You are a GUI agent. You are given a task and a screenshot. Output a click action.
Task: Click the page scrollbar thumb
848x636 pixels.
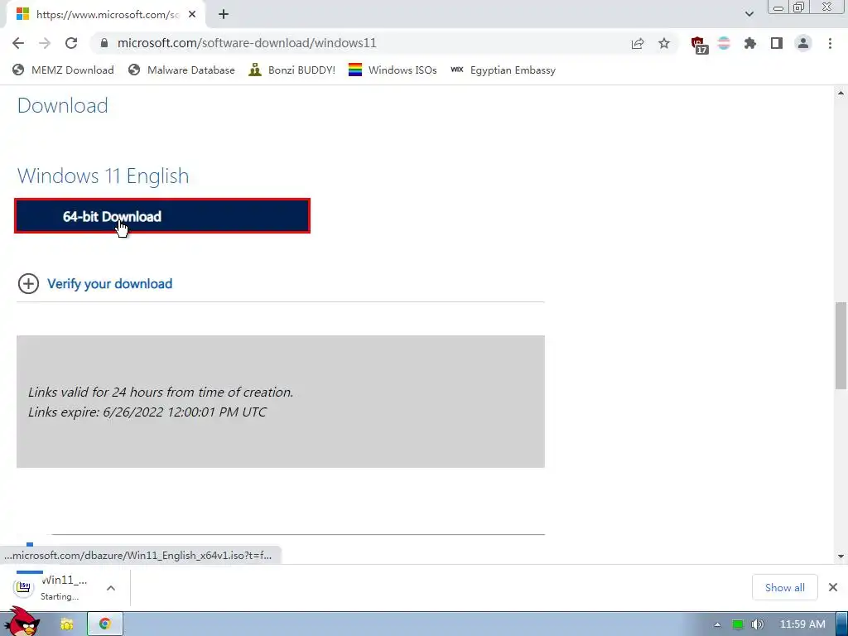click(x=841, y=345)
